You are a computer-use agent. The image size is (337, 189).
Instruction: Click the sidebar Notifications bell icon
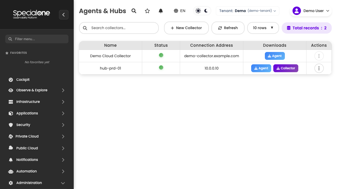pos(11,160)
